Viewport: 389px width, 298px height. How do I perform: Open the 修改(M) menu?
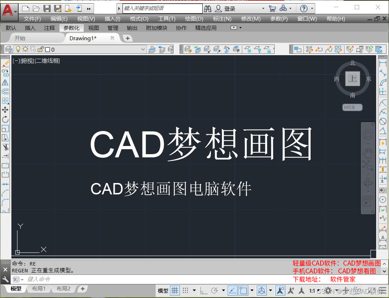(x=251, y=19)
